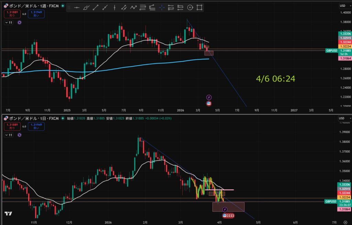Select the trend line tool
The width and height of the screenshot is (352, 225).
96,7
